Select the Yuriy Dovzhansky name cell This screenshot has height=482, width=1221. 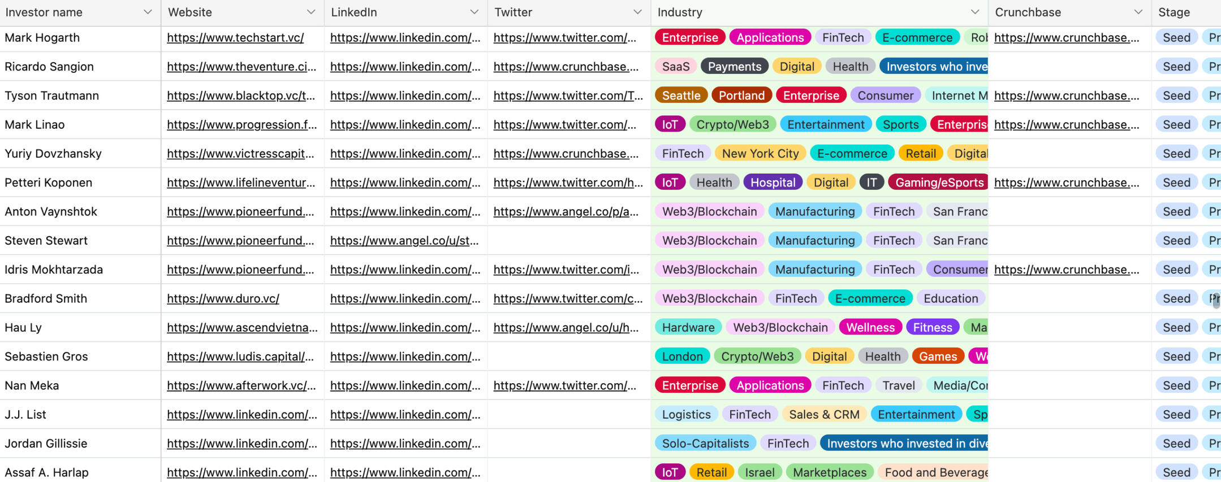pos(53,154)
